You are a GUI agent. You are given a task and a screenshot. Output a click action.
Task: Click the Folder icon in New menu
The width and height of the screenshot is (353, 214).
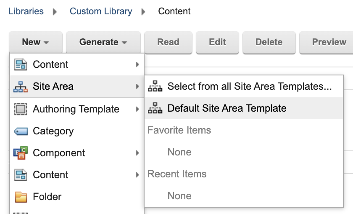[x=21, y=197]
